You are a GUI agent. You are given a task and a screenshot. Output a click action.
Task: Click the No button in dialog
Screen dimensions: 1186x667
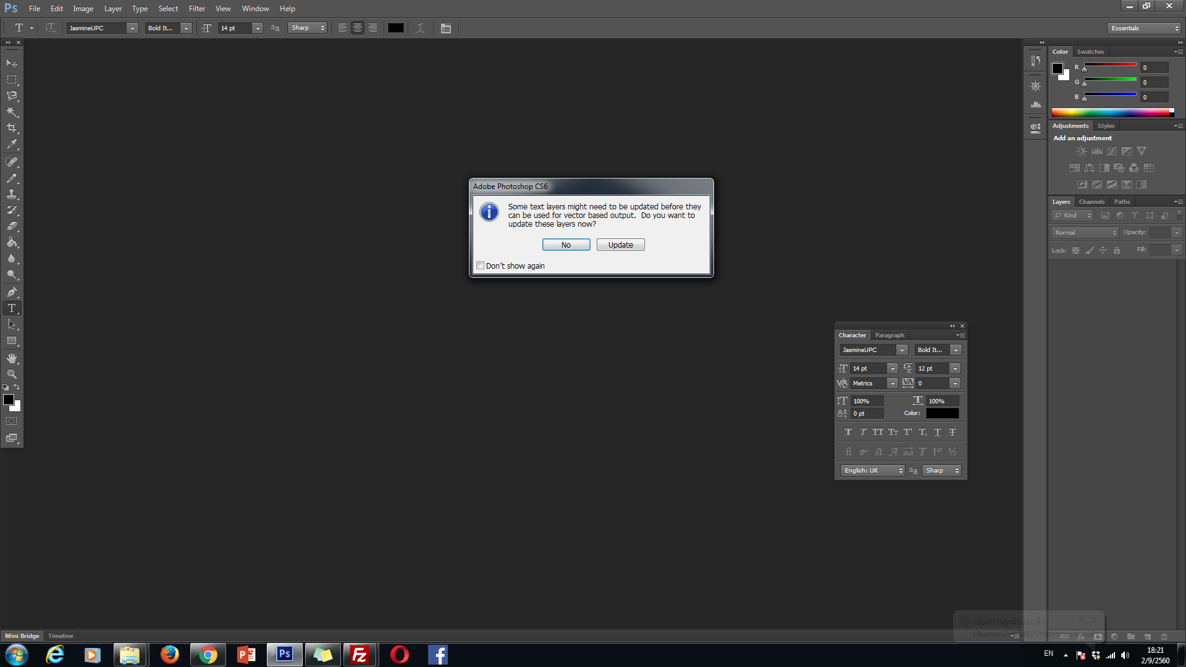tap(566, 245)
